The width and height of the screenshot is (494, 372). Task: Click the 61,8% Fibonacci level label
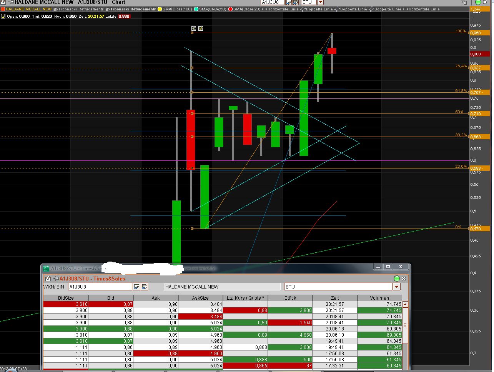click(x=461, y=91)
